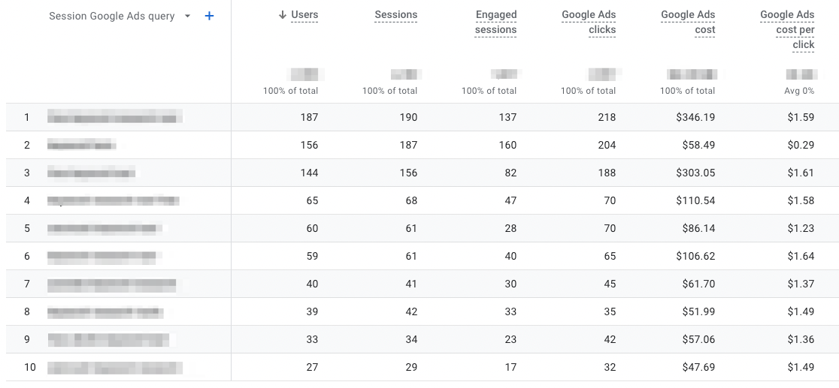The image size is (839, 388).
Task: Click the blue plus add-dimension icon
Action: tap(209, 16)
